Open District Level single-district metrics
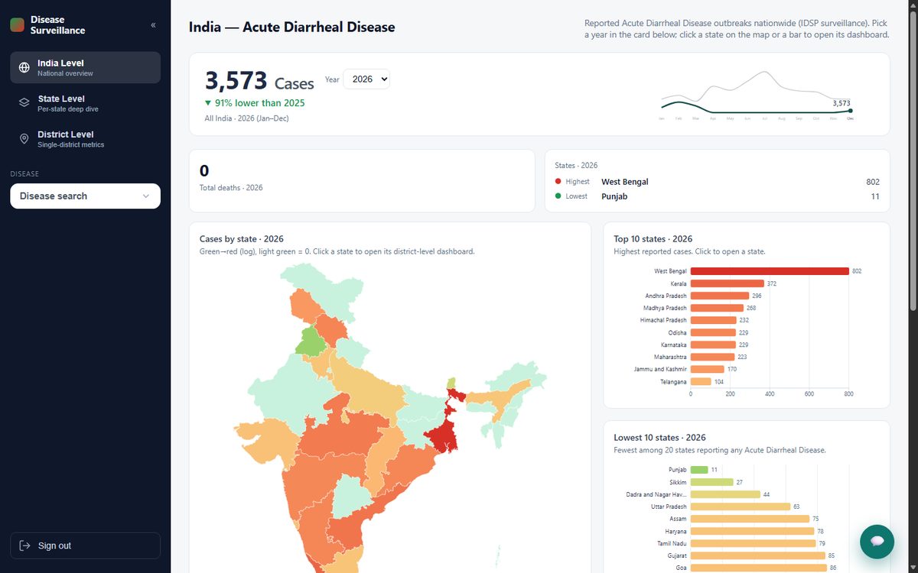This screenshot has height=573, width=918. pos(85,139)
